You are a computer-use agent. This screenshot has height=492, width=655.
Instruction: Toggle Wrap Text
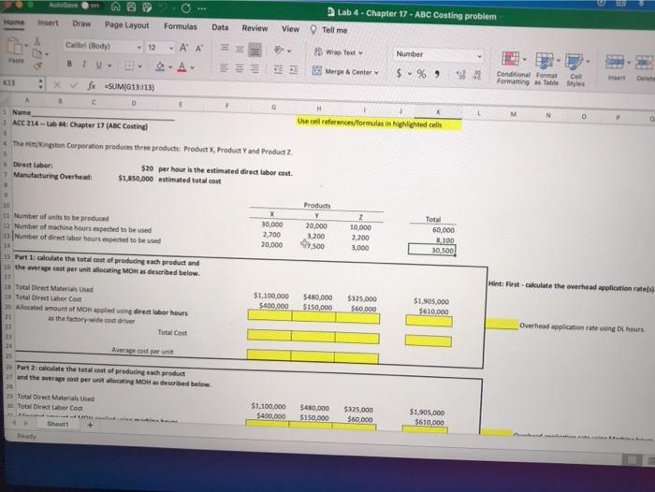(x=338, y=52)
